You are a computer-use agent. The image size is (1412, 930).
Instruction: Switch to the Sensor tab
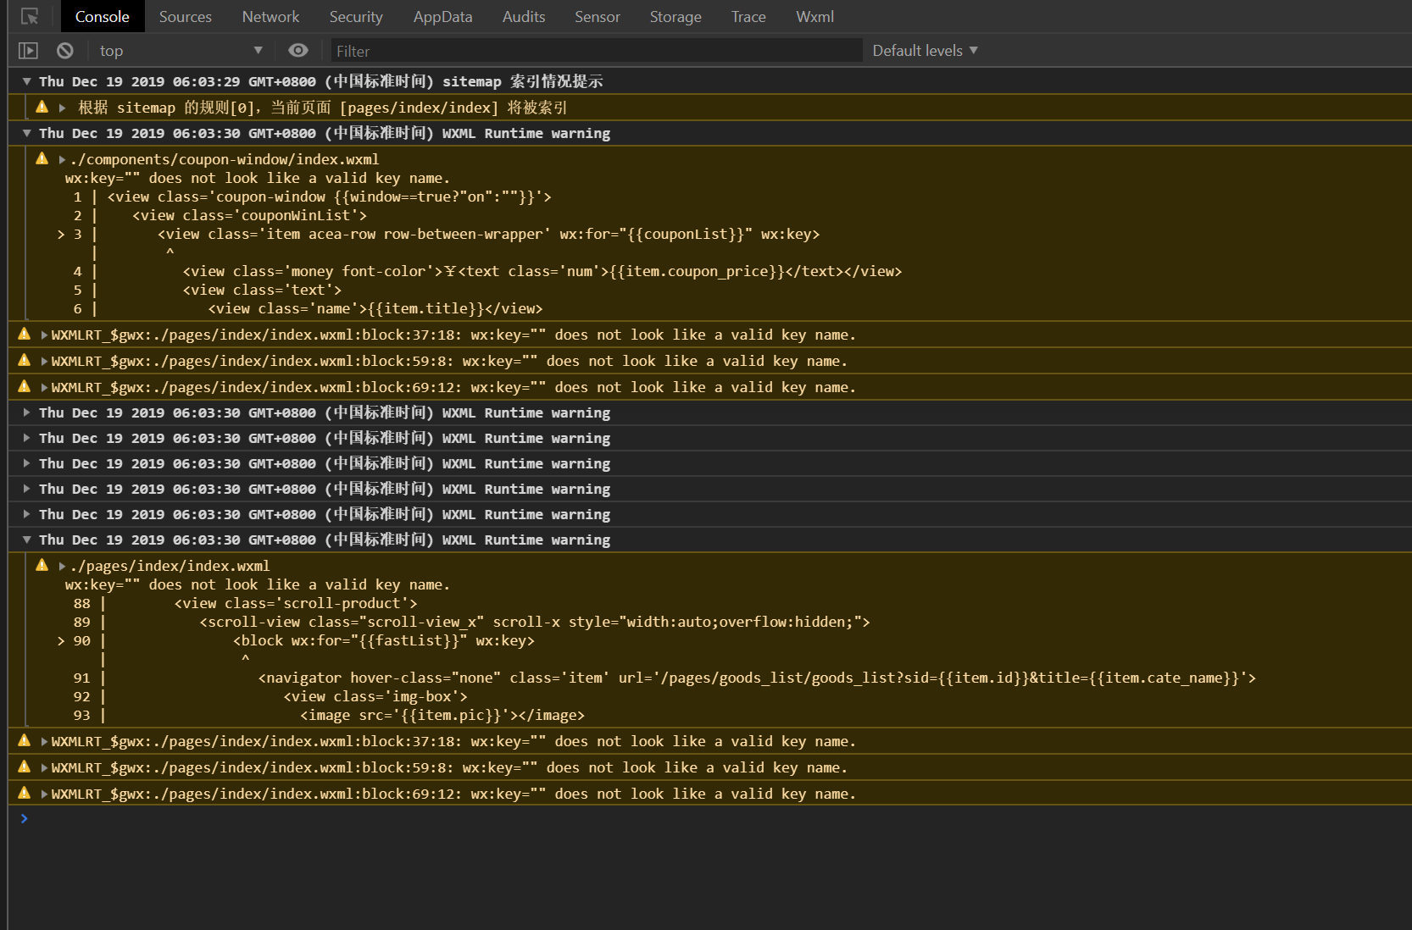pos(598,16)
